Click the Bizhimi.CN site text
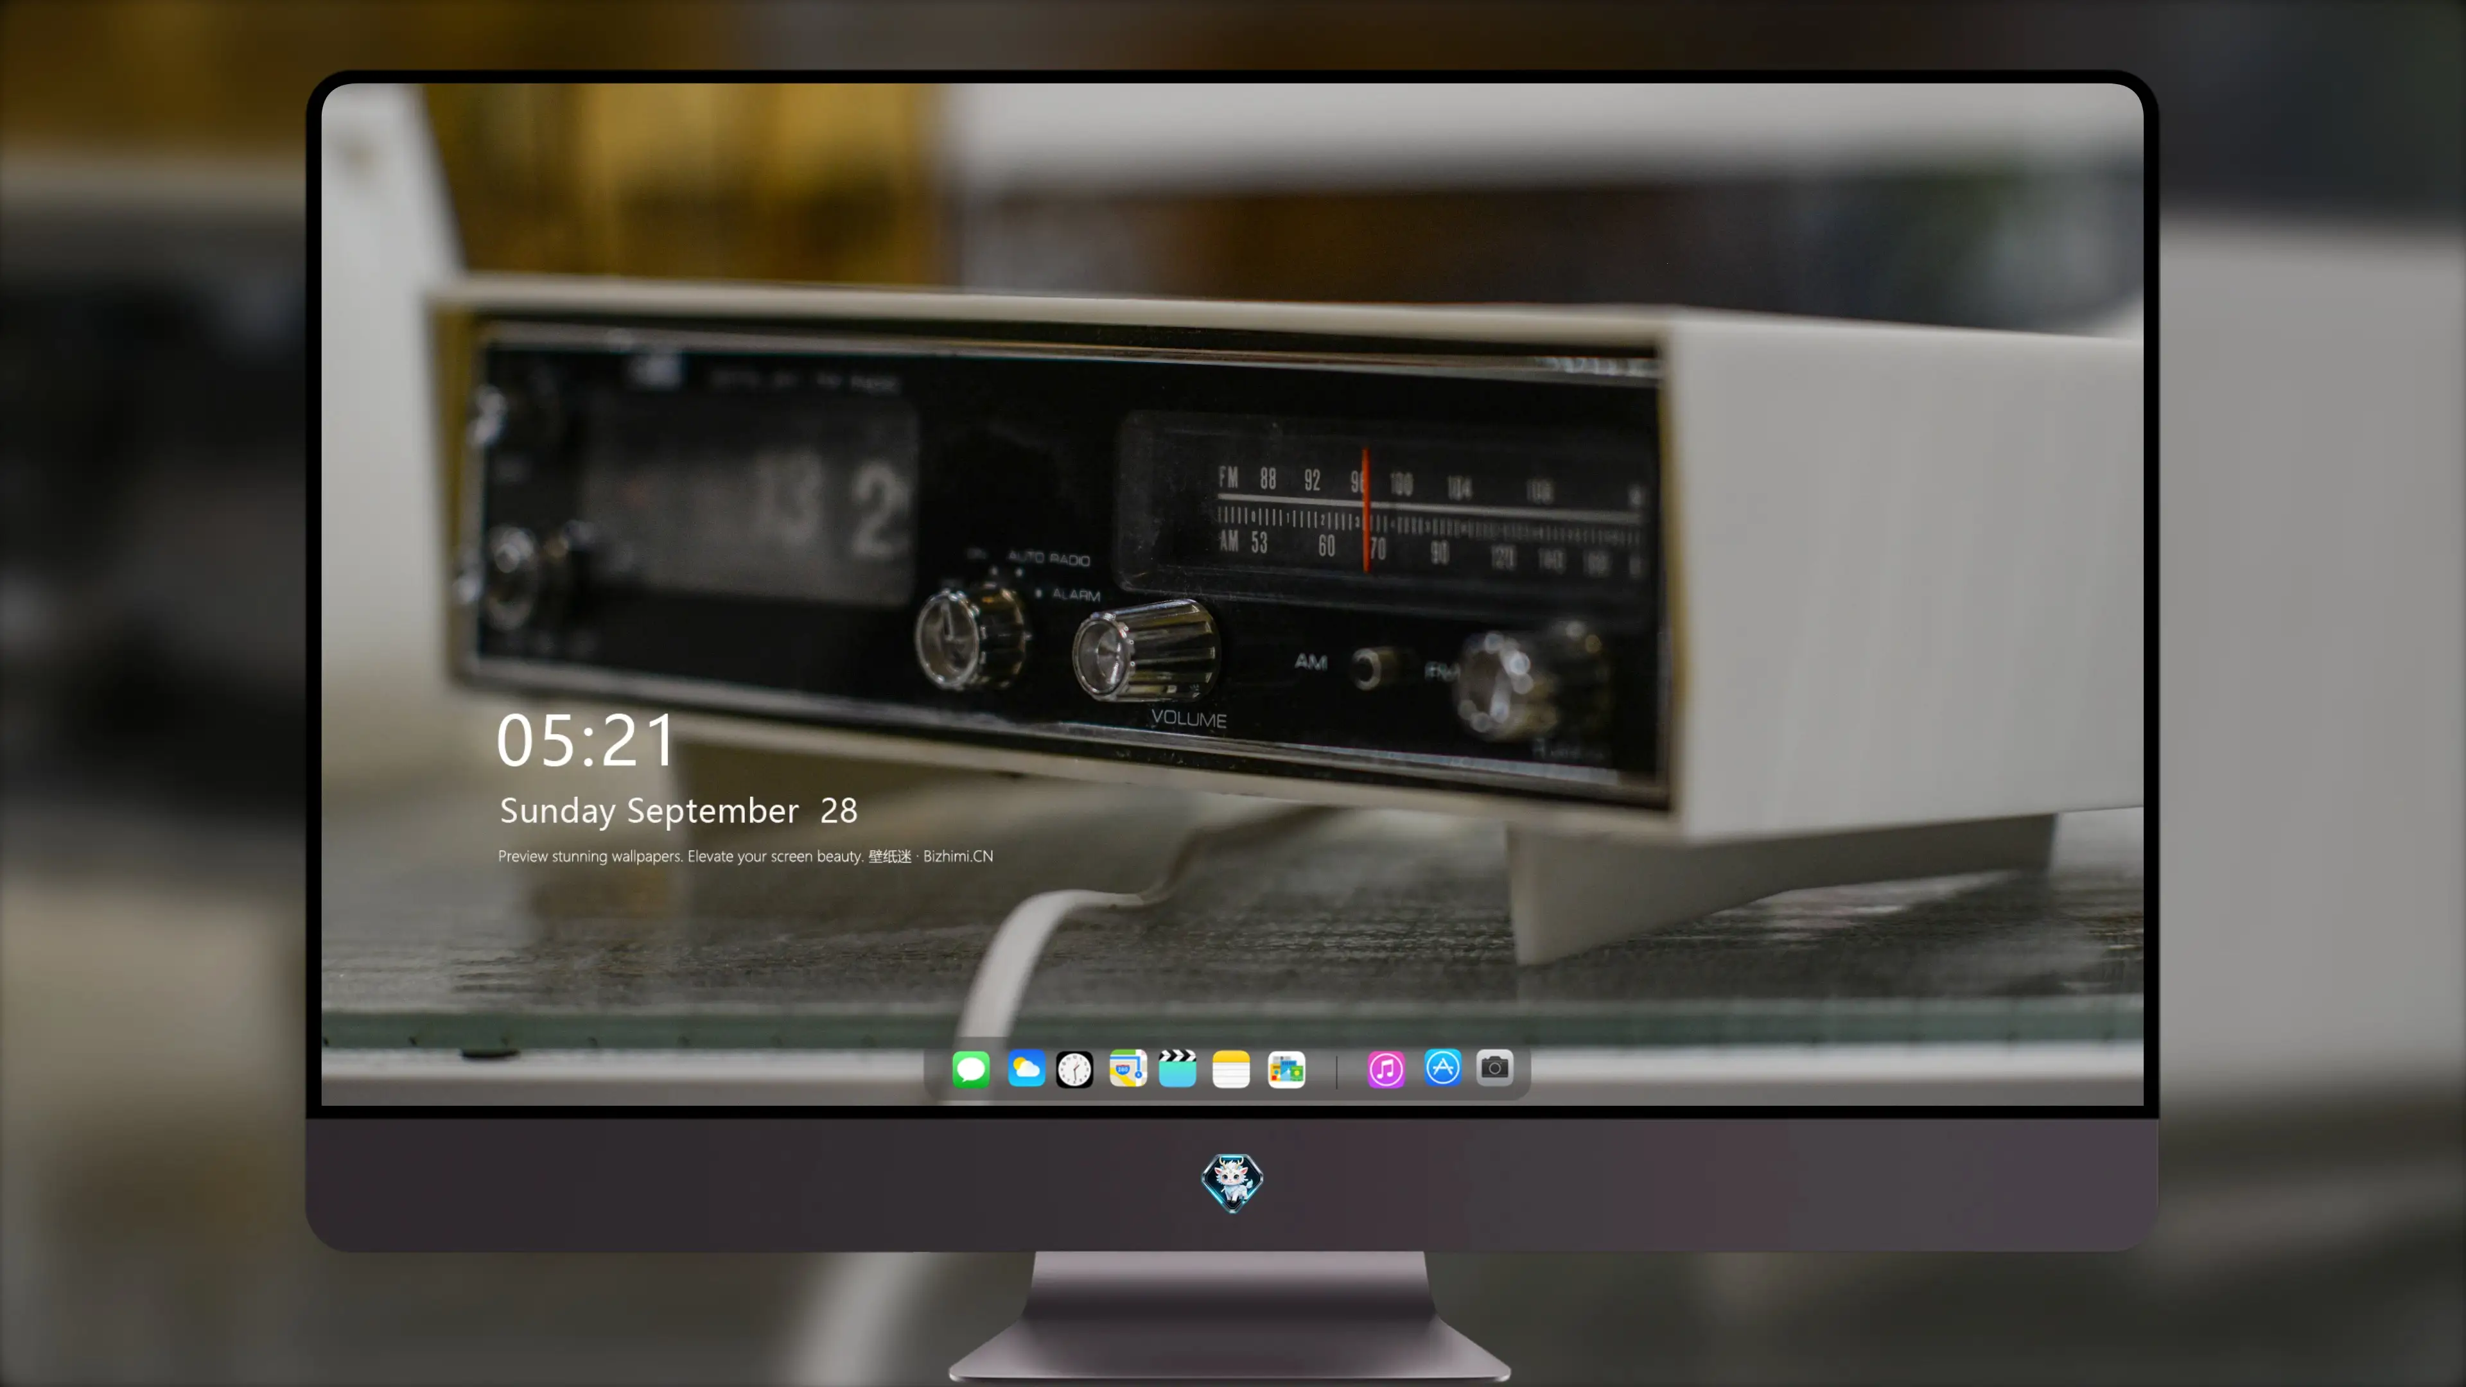Screen dimensions: 2466x1387 point(958,856)
